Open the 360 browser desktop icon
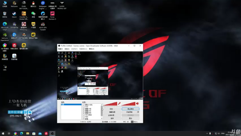 click(x=5, y=47)
